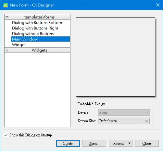163x151 pixels.
Task: Open the Screen Size dropdown
Action: (x=124, y=121)
